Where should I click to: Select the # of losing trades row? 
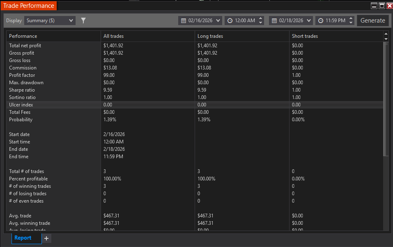(x=195, y=194)
